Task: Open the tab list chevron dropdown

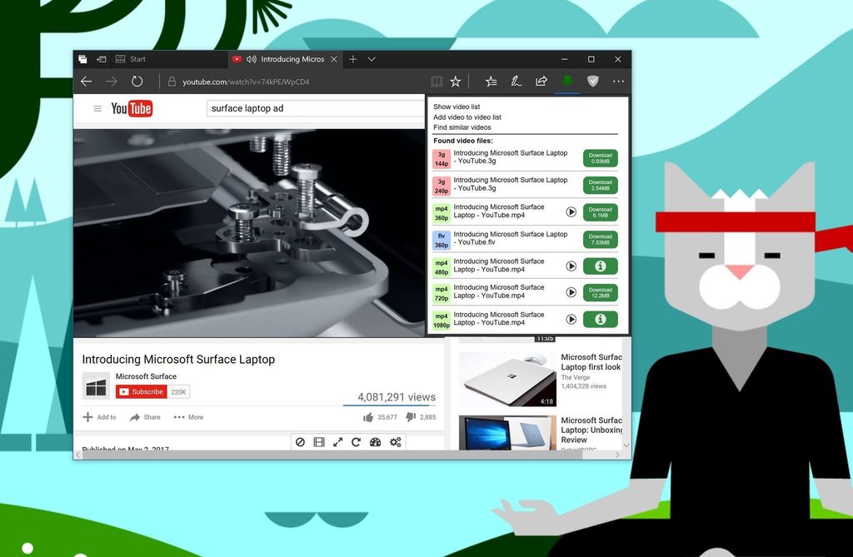Action: coord(372,59)
